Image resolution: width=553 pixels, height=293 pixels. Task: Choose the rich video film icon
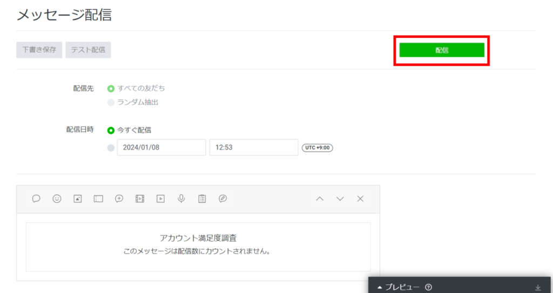tap(140, 199)
